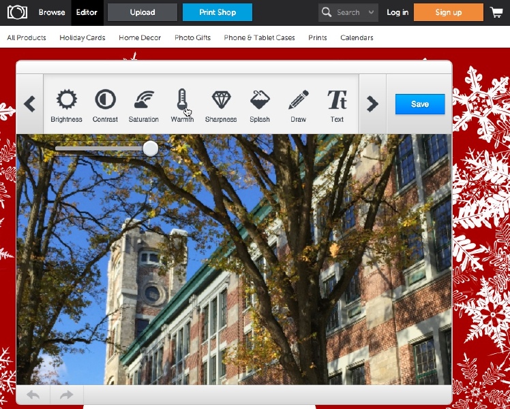Click inside the Search field
Image resolution: width=510 pixels, height=409 pixels.
[x=348, y=12]
